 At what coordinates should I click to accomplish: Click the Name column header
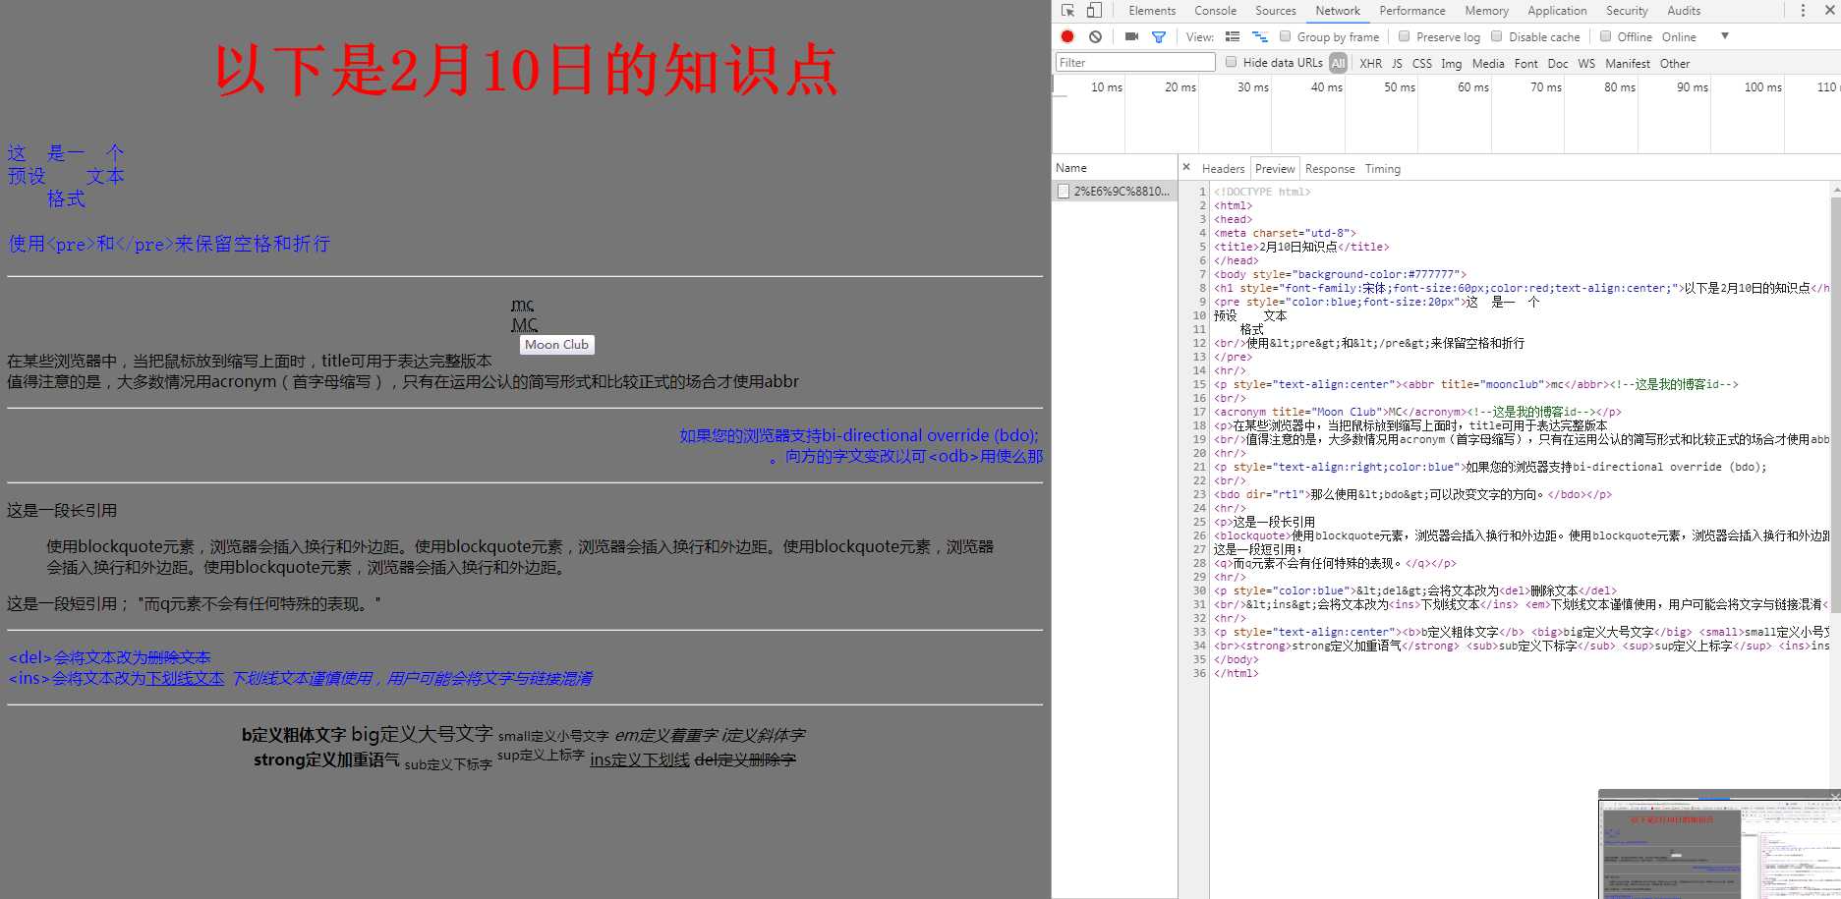tap(1115, 167)
